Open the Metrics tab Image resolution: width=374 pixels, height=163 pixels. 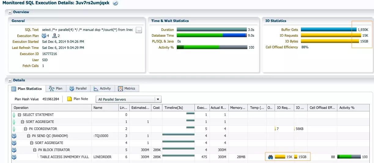point(127,89)
